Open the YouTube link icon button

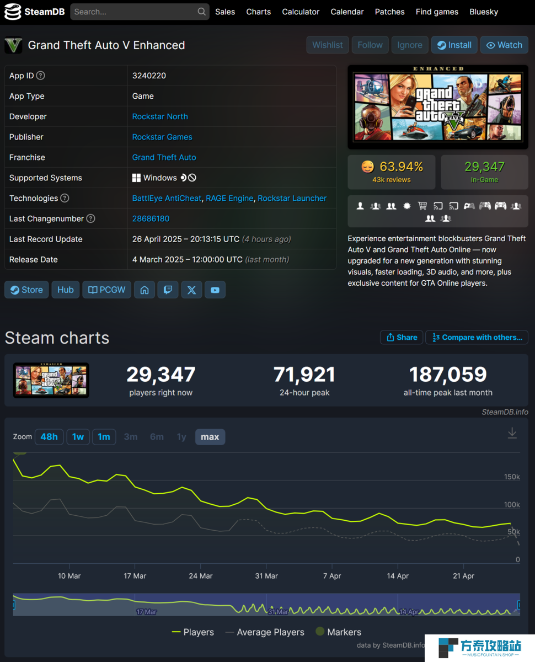(215, 290)
